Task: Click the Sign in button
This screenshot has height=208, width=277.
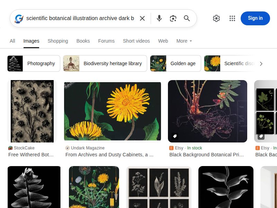Action: (x=255, y=18)
